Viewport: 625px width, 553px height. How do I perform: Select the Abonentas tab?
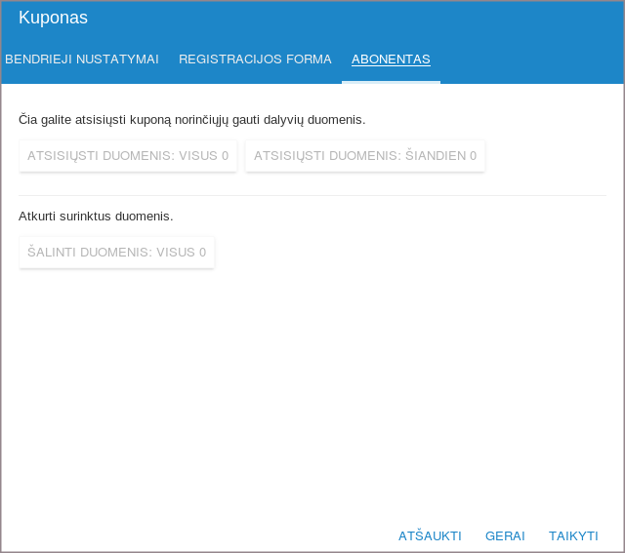(x=391, y=59)
